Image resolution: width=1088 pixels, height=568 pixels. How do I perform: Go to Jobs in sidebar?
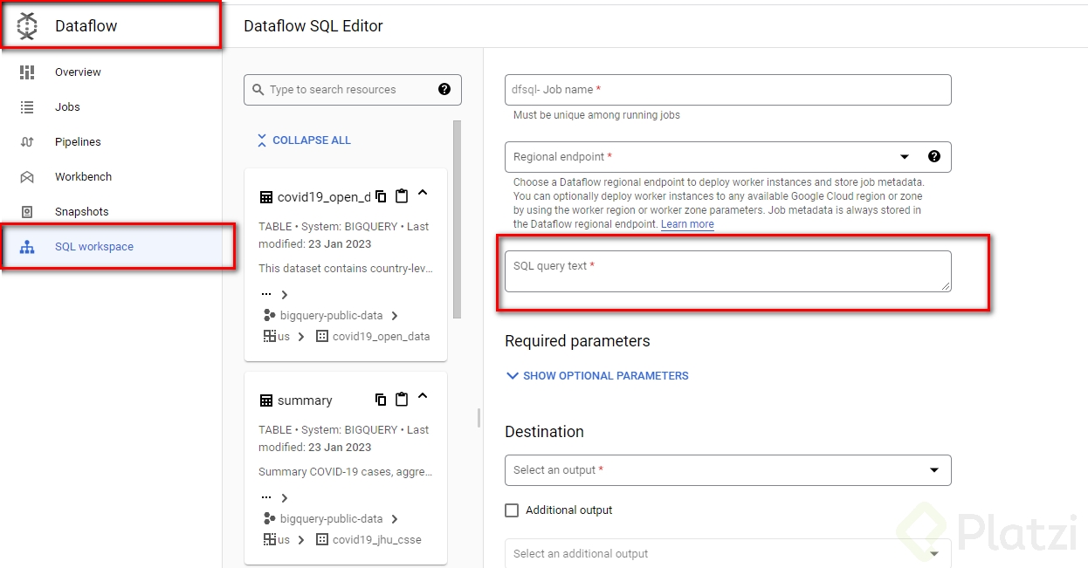[x=67, y=107]
